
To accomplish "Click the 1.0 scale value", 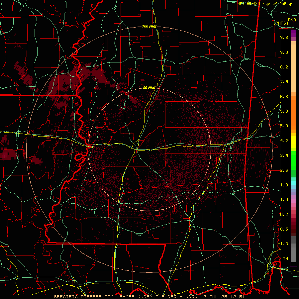I will (284, 200).
